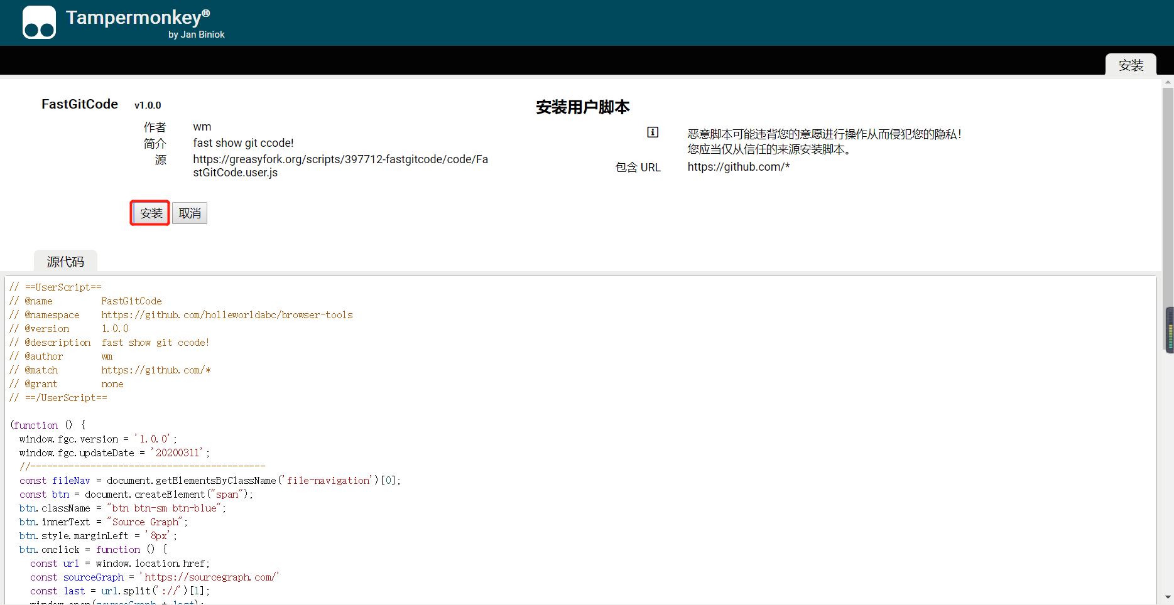Screen dimensions: 1174x605
Task: Click the '// ==/UserScript==' closing line
Action: (x=58, y=398)
